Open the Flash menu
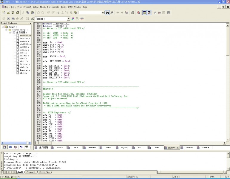230x179 pixels. pyautogui.click(x=43, y=7)
